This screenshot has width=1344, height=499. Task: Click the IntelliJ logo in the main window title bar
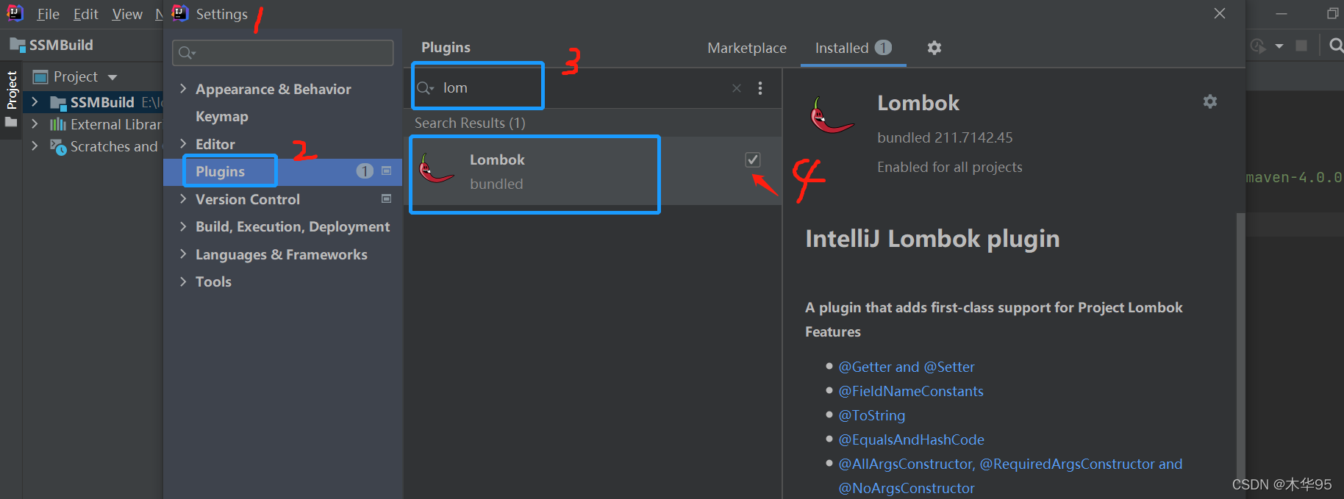pos(15,13)
